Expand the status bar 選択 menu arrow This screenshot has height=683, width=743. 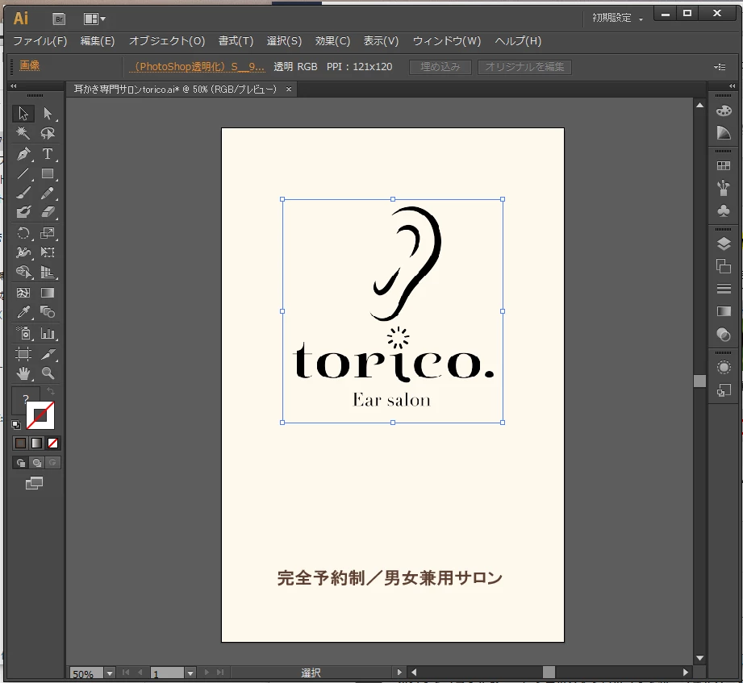[x=399, y=672]
